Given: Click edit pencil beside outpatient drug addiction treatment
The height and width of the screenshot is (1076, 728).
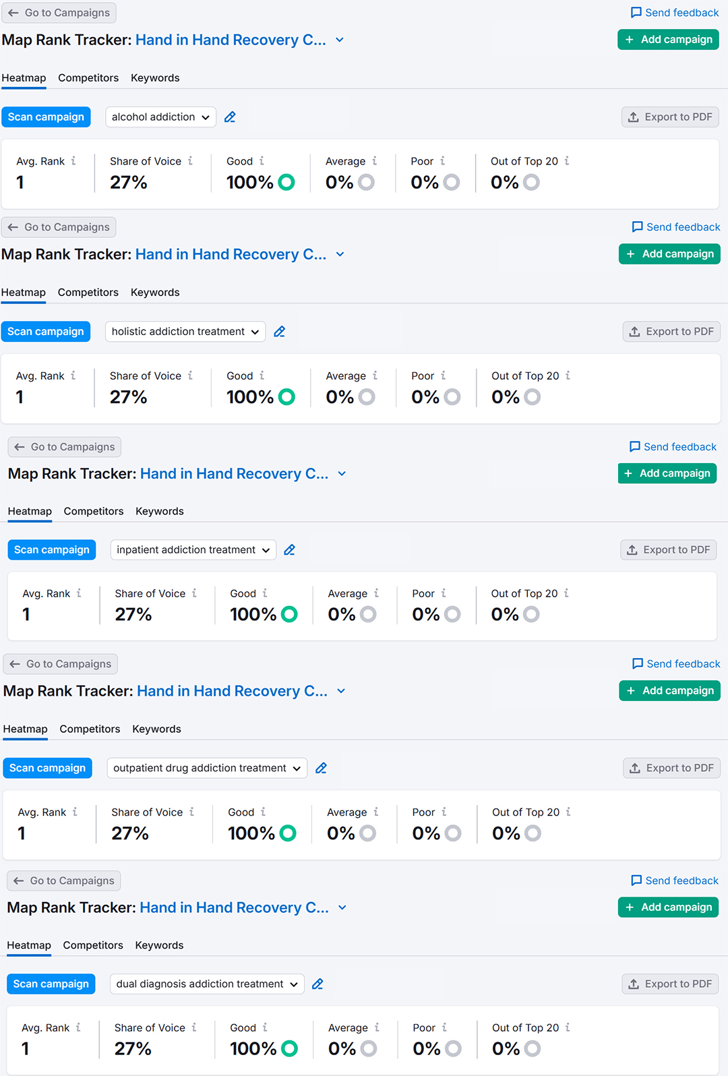Looking at the screenshot, I should coord(322,768).
